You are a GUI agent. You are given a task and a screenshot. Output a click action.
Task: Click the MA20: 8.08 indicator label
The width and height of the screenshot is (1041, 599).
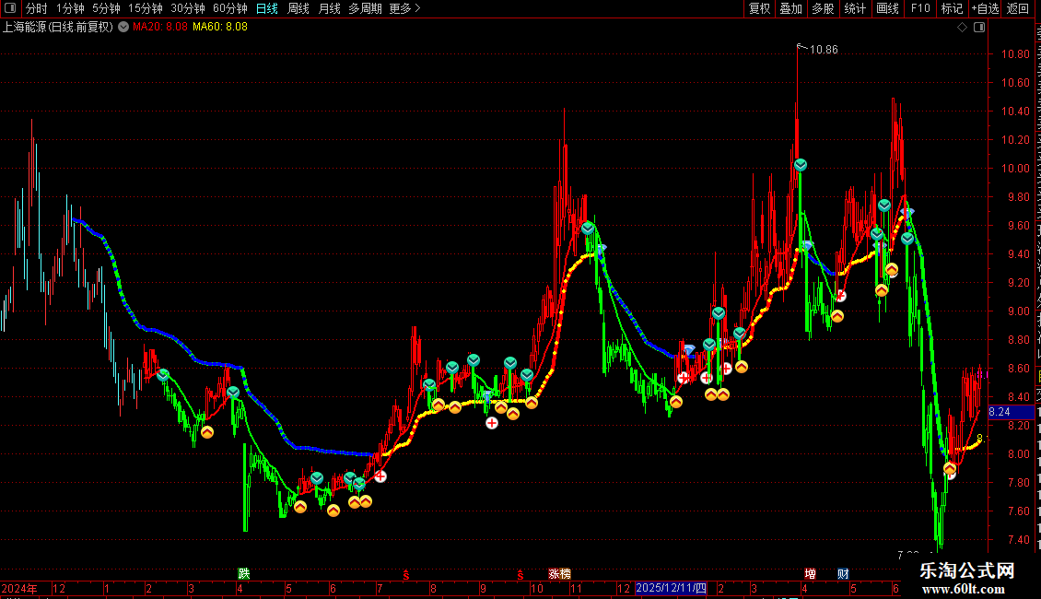(x=160, y=27)
